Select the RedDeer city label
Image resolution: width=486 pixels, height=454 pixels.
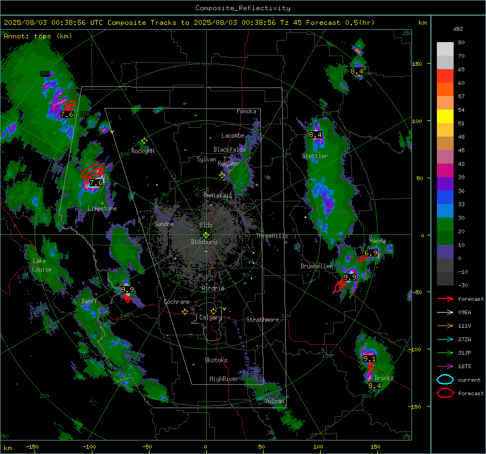[x=229, y=164]
